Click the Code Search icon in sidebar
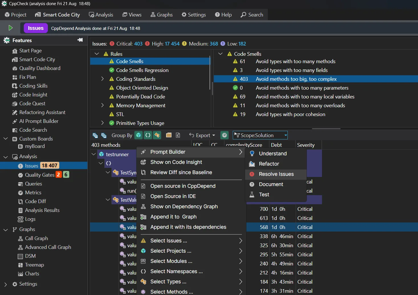The height and width of the screenshot is (295, 418). [15, 130]
